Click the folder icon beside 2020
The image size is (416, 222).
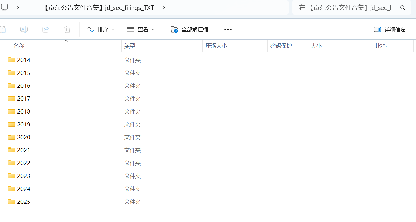[x=12, y=137]
